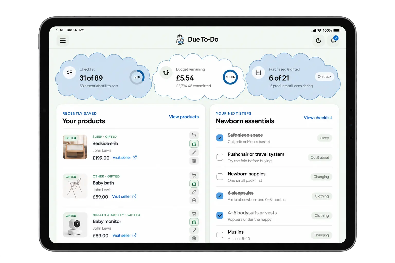Click the On track status badge
Viewport: 395px width, 263px height.
(x=325, y=77)
